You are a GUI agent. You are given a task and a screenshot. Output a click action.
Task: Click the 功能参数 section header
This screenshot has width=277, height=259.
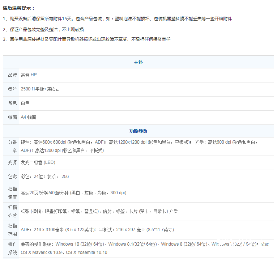(138, 131)
